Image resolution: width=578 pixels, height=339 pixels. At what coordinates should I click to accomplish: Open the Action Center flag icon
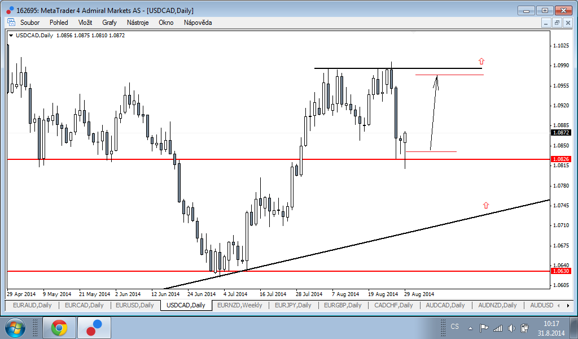(x=484, y=328)
